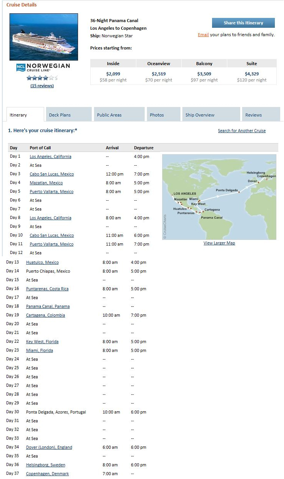Click the 10:00 am arrival for Cartagena
This screenshot has width=284, height=479.
tap(111, 315)
